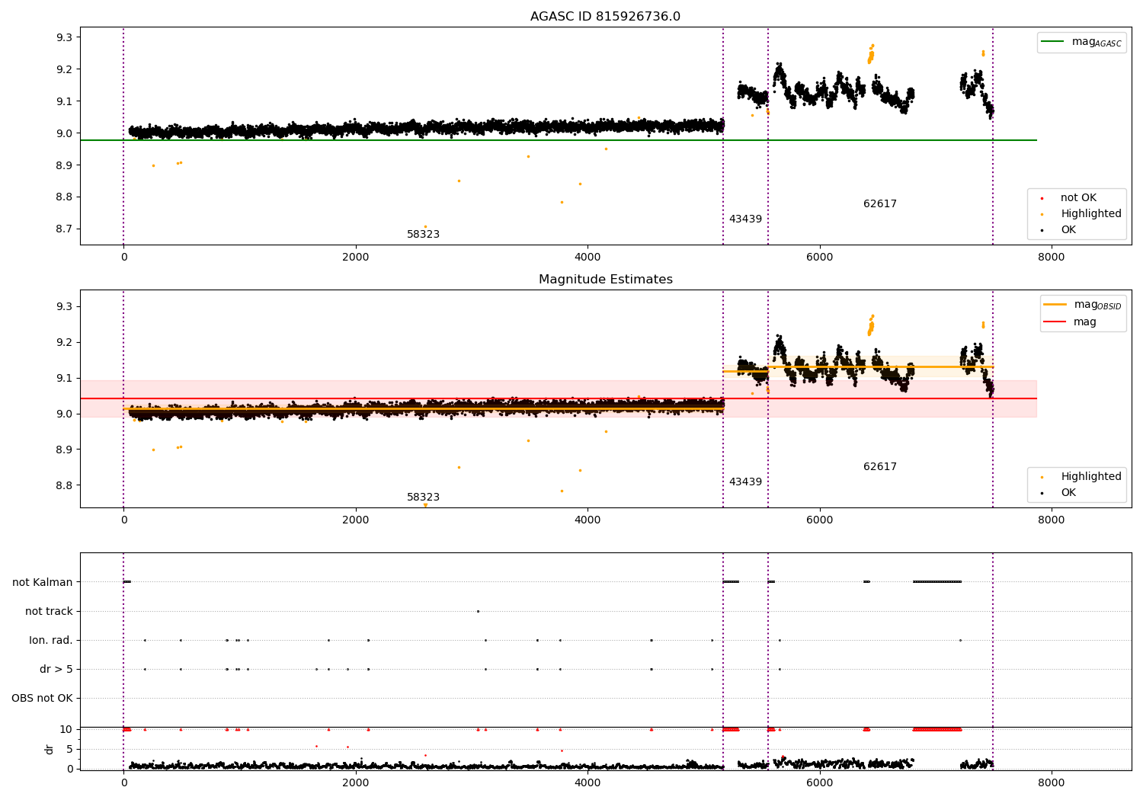Click the OBSID label 58323 in middle plot
Image resolution: width=1143 pixels, height=800 pixels.
423,498
